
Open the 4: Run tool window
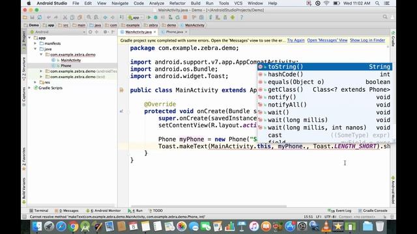pos(136,211)
